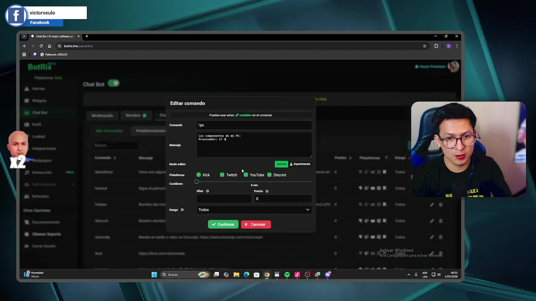This screenshot has height=301, width=536.
Task: Open Chrome tab search dropdown arrow
Action: [24, 36]
